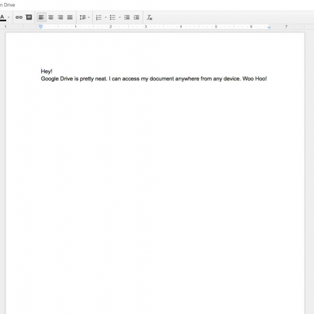Insert a link with the chain icon

(19, 18)
